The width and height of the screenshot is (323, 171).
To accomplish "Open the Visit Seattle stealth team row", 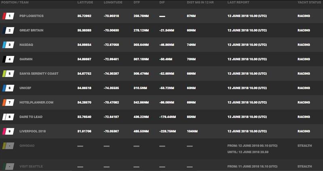I will pos(161,165).
